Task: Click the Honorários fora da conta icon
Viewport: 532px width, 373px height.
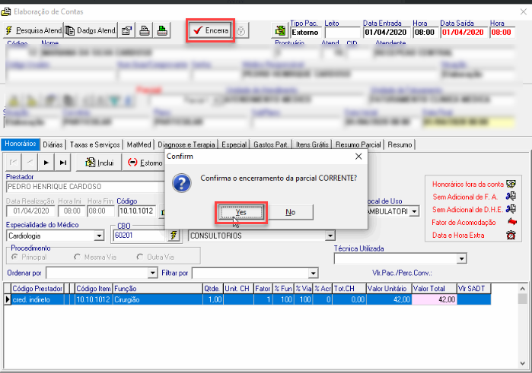Action: pos(511,184)
